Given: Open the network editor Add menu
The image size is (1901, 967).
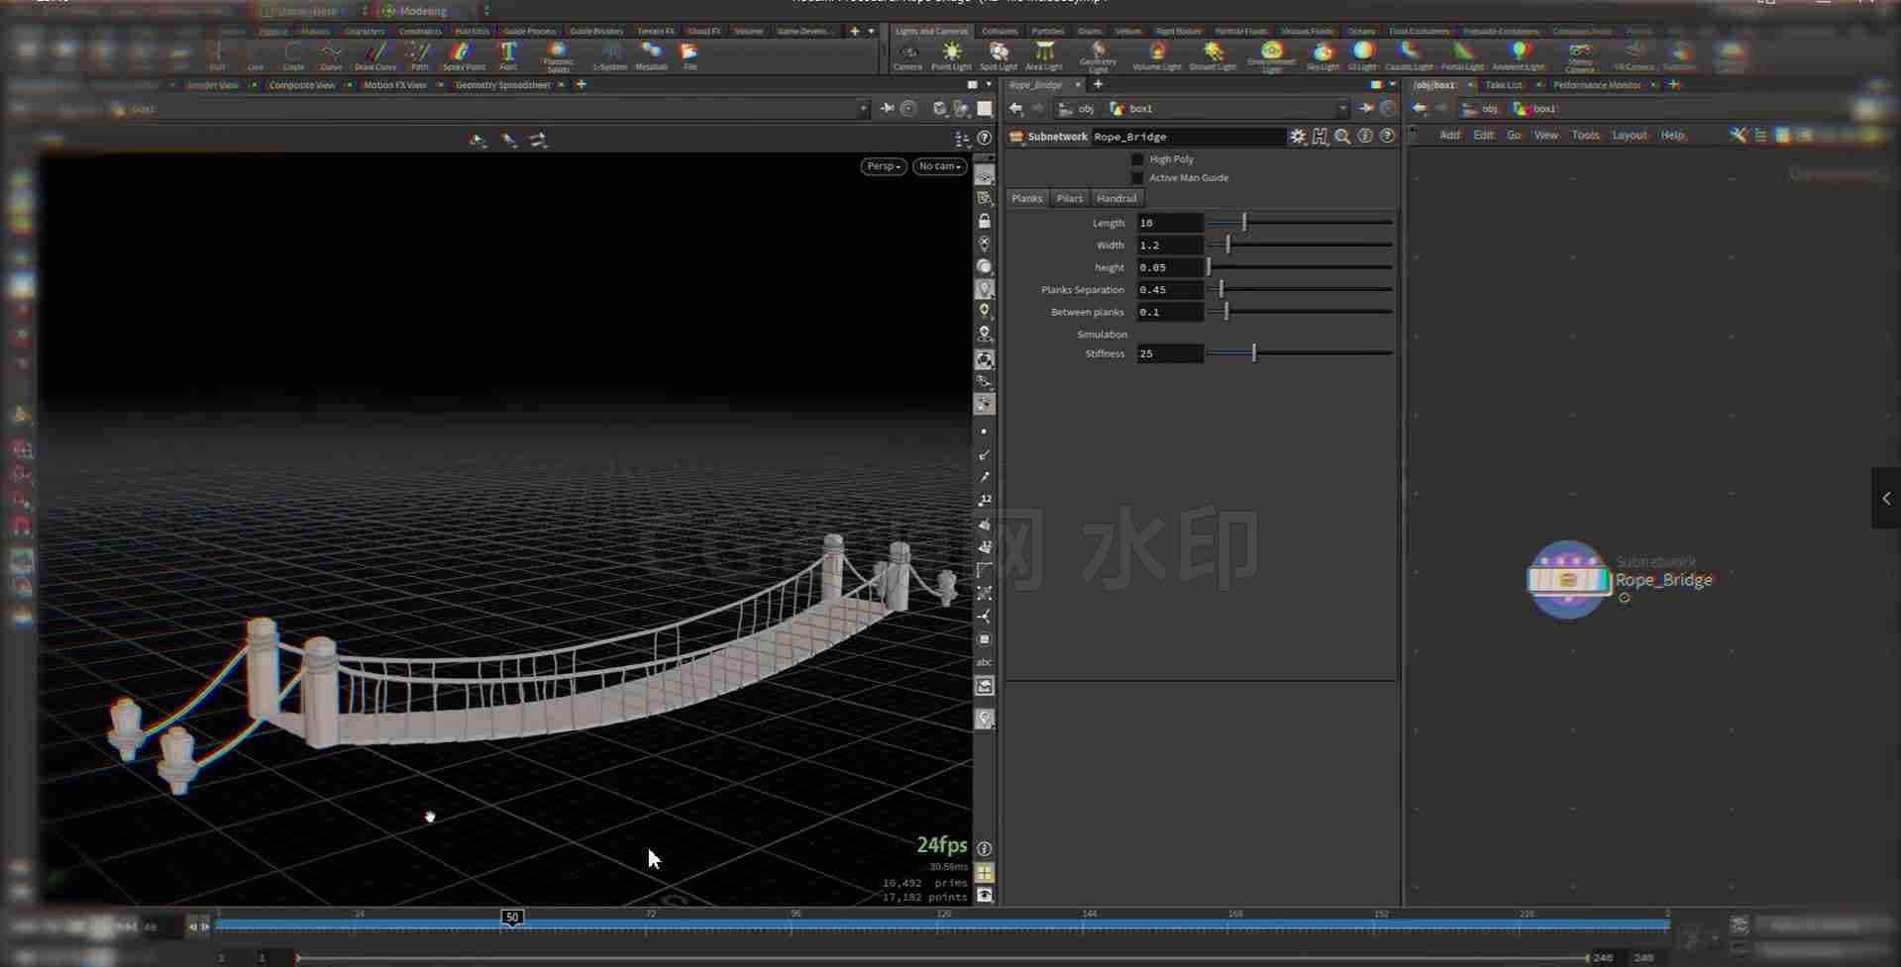Looking at the screenshot, I should pos(1449,136).
